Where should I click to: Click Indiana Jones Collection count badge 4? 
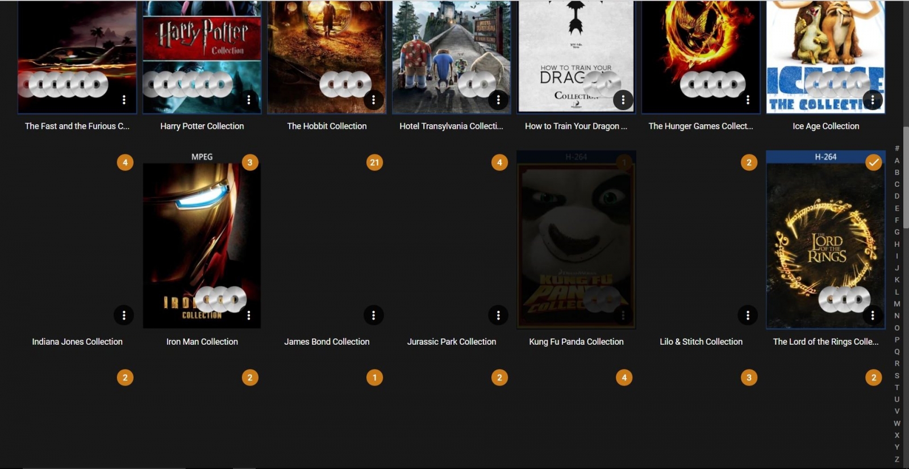125,162
